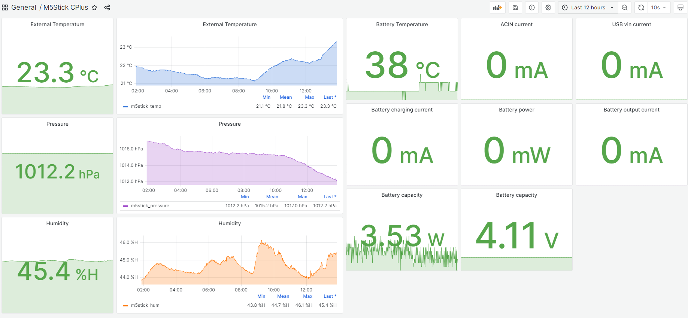Click the 1017.0 hPa max pressure value

coord(295,206)
